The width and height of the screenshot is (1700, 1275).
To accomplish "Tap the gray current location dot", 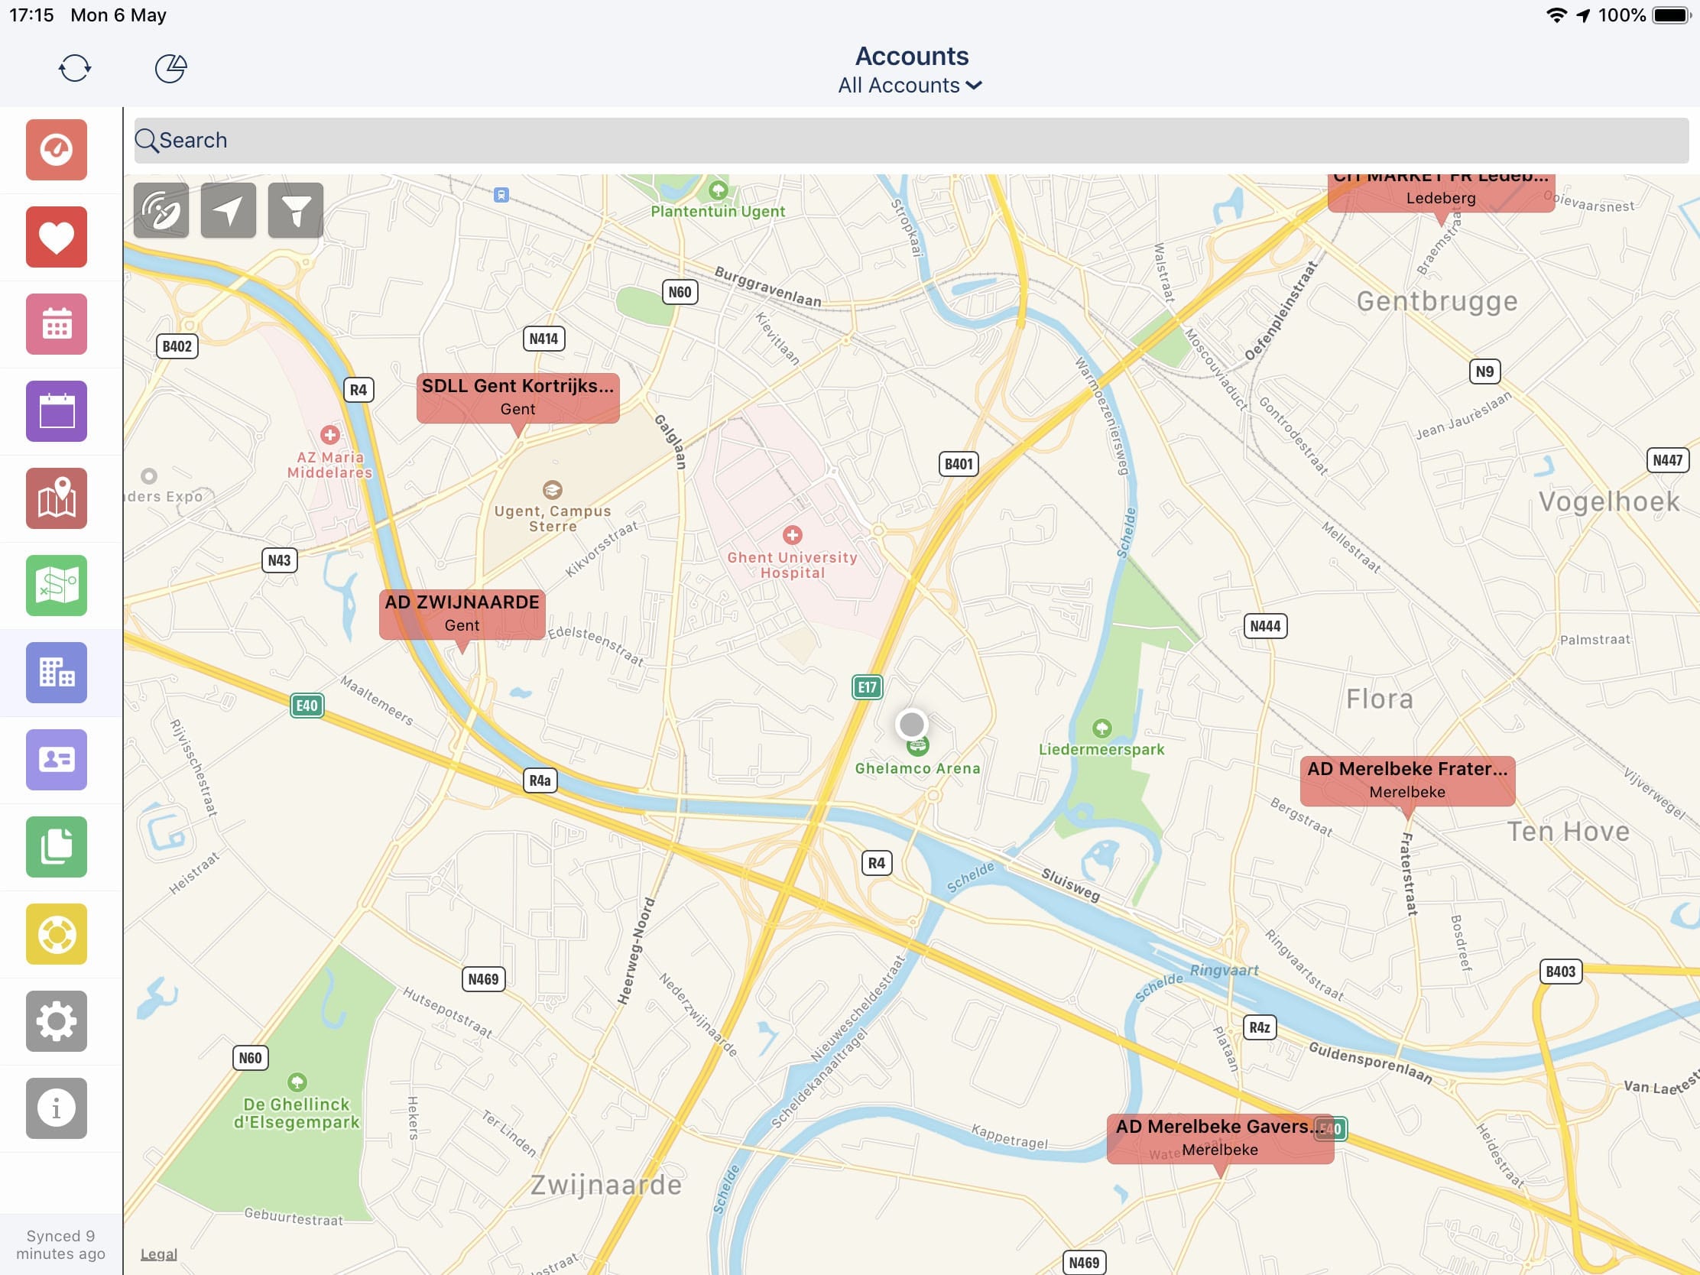I will (x=911, y=724).
